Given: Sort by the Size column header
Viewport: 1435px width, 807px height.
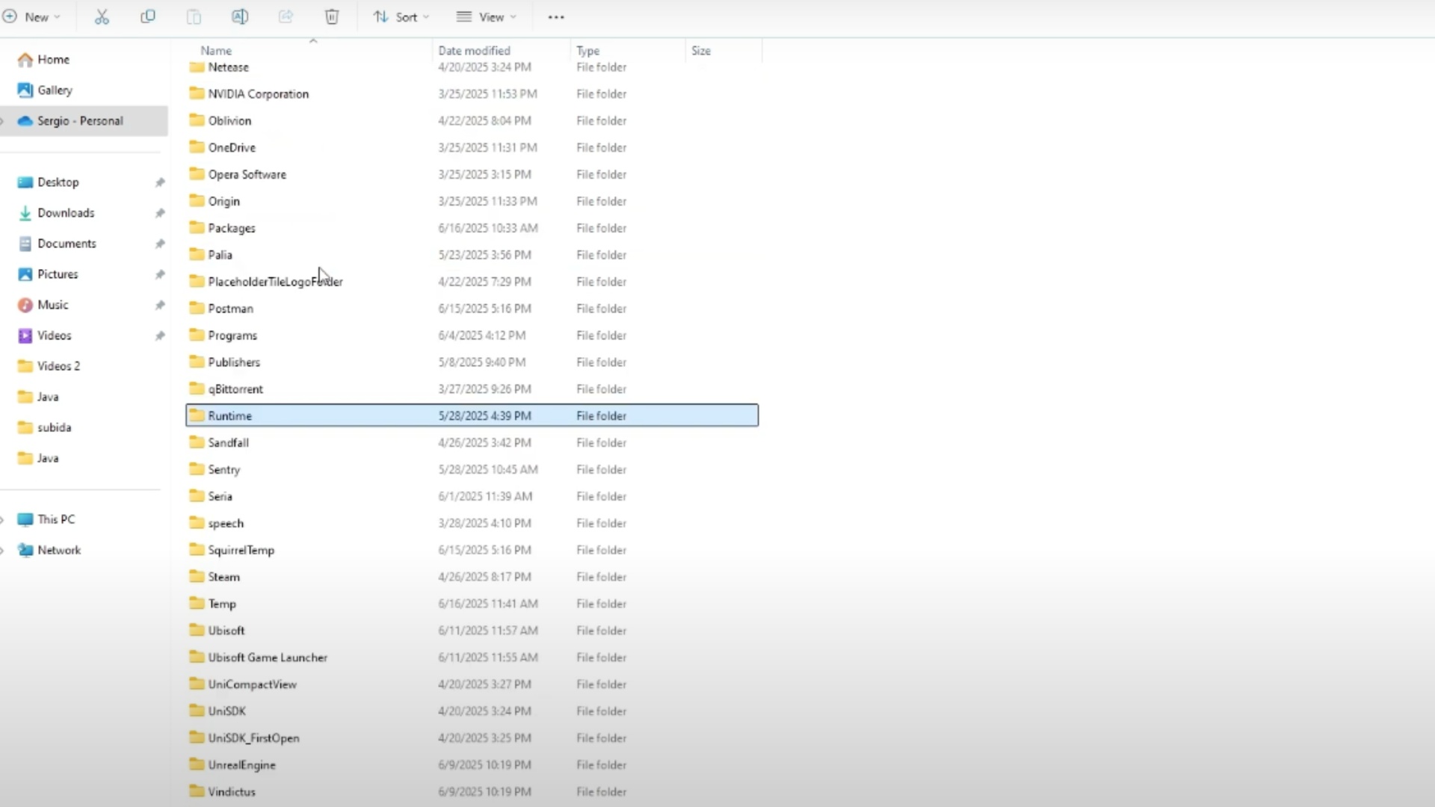Looking at the screenshot, I should (701, 51).
